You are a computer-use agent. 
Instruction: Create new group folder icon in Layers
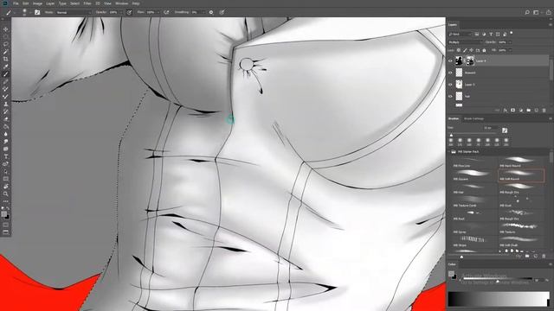[529, 111]
